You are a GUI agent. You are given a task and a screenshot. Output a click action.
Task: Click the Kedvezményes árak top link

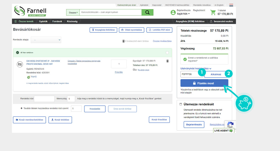(127, 5)
